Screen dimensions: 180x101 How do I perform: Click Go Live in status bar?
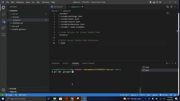click(164, 95)
